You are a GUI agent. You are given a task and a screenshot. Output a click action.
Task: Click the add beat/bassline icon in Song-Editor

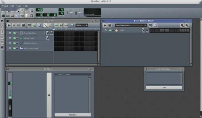click(x=30, y=25)
